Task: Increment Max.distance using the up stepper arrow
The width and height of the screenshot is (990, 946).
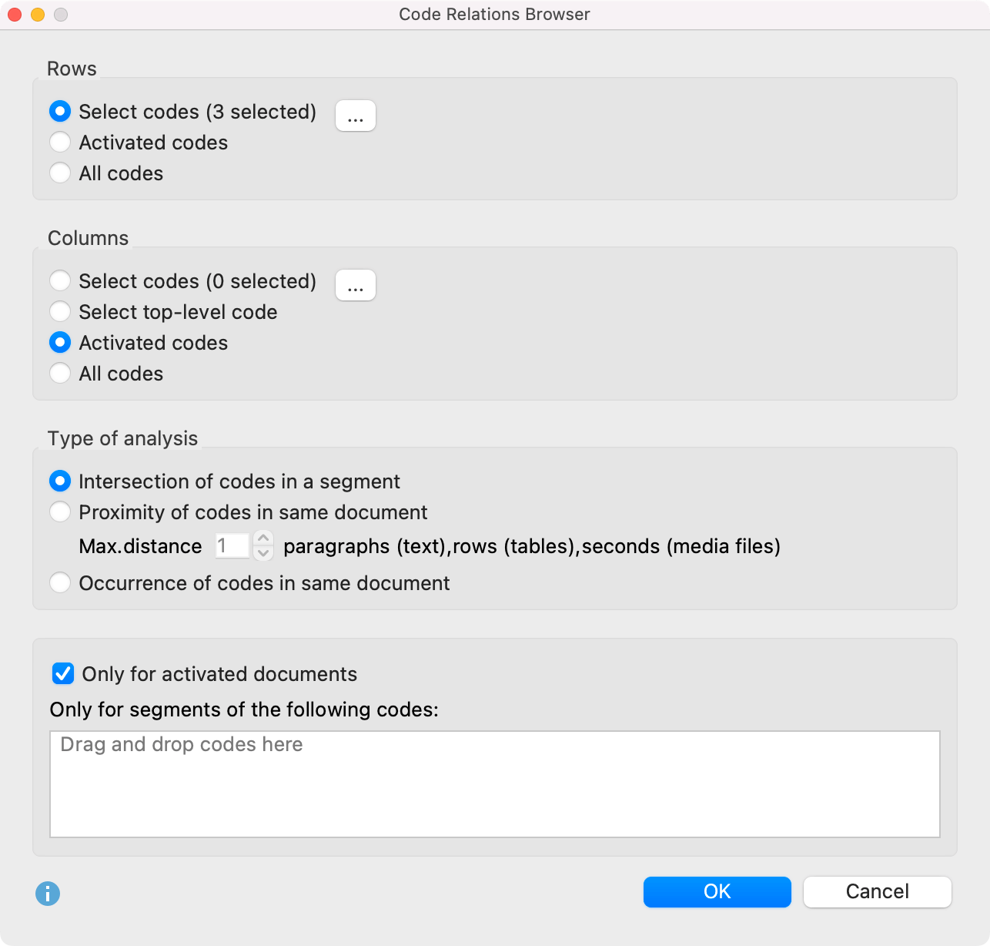Action: pyautogui.click(x=263, y=538)
